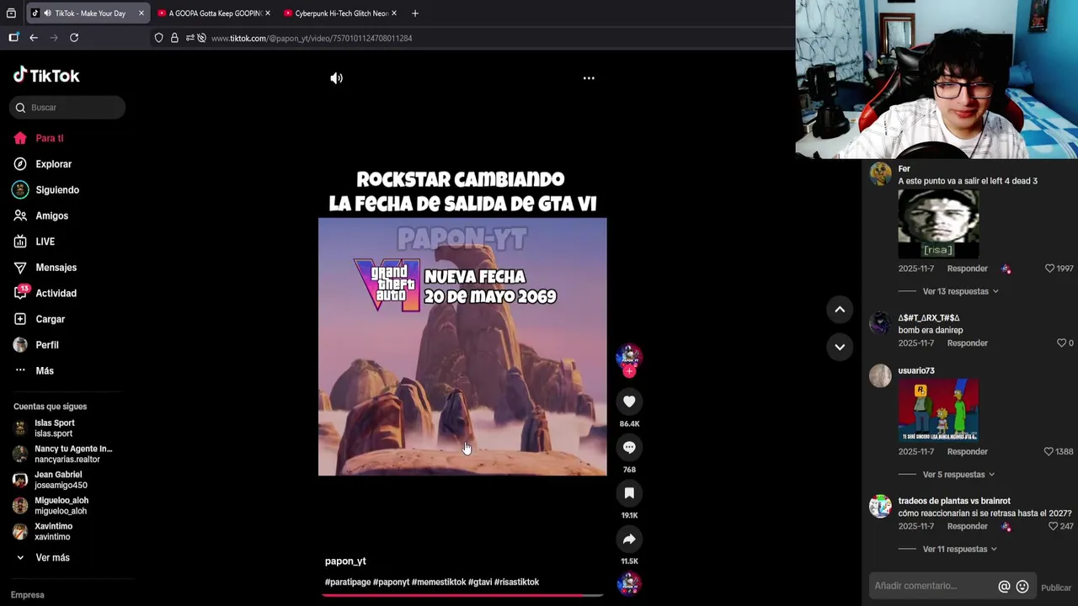Open a new browser tab with plus

pos(414,13)
